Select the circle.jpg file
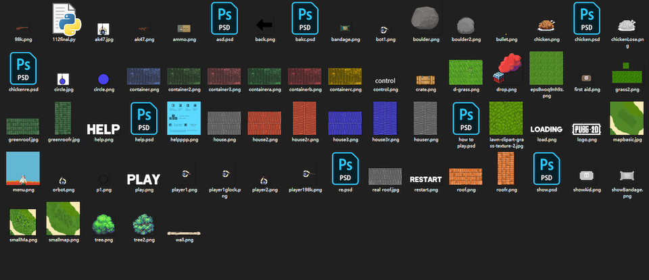The width and height of the screenshot is (649, 280). [64, 79]
